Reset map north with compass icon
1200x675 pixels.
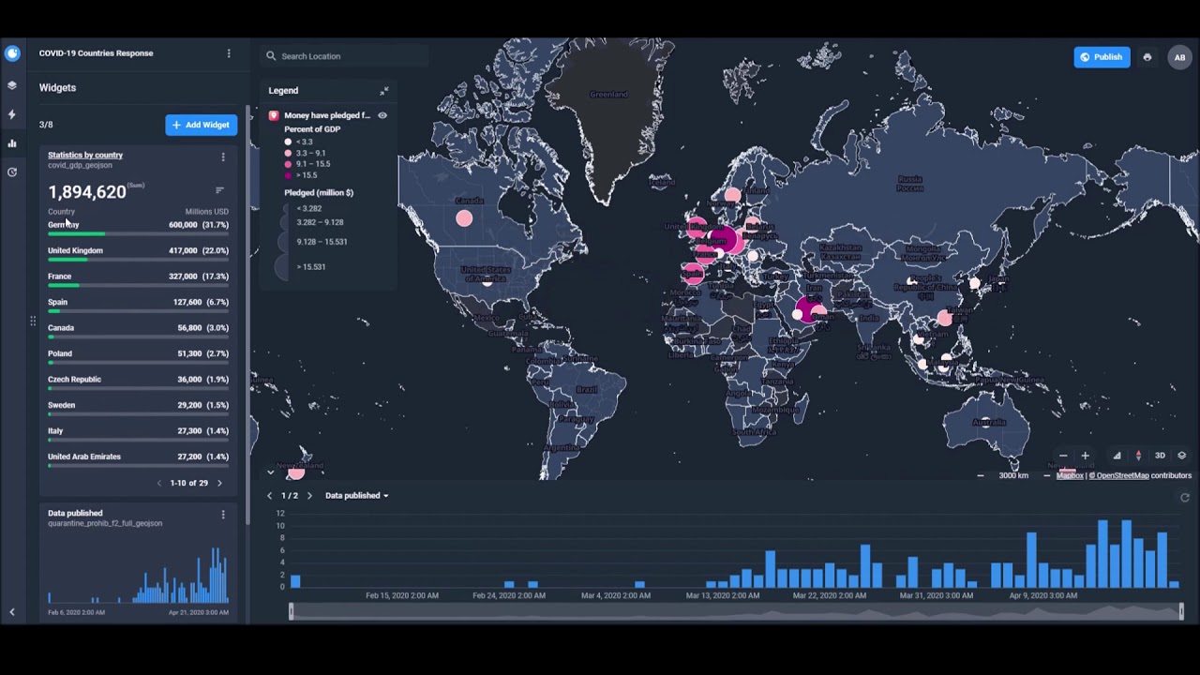1138,456
